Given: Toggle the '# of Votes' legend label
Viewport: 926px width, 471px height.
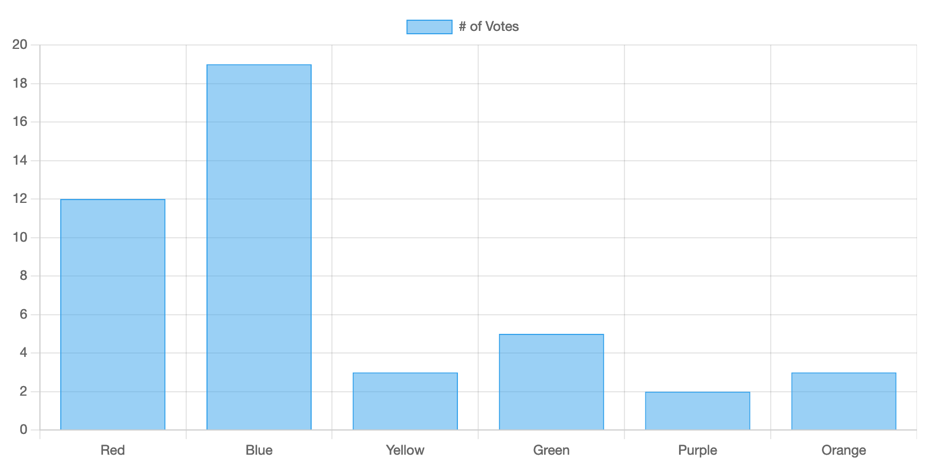Looking at the screenshot, I should pyautogui.click(x=488, y=27).
